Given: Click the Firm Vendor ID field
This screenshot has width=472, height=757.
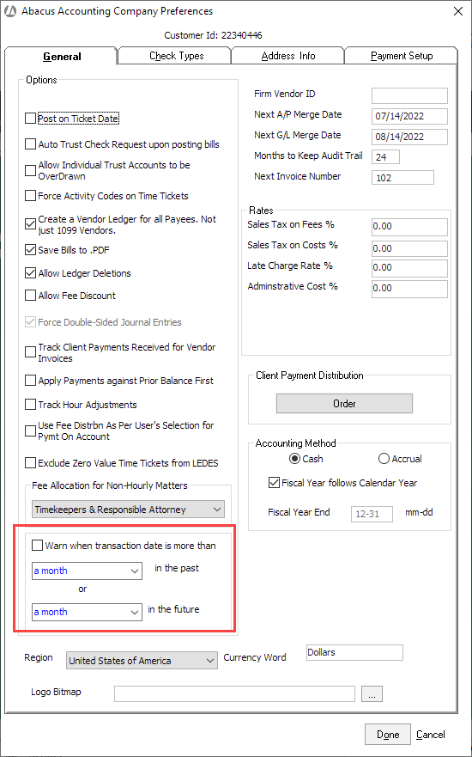Looking at the screenshot, I should [409, 95].
